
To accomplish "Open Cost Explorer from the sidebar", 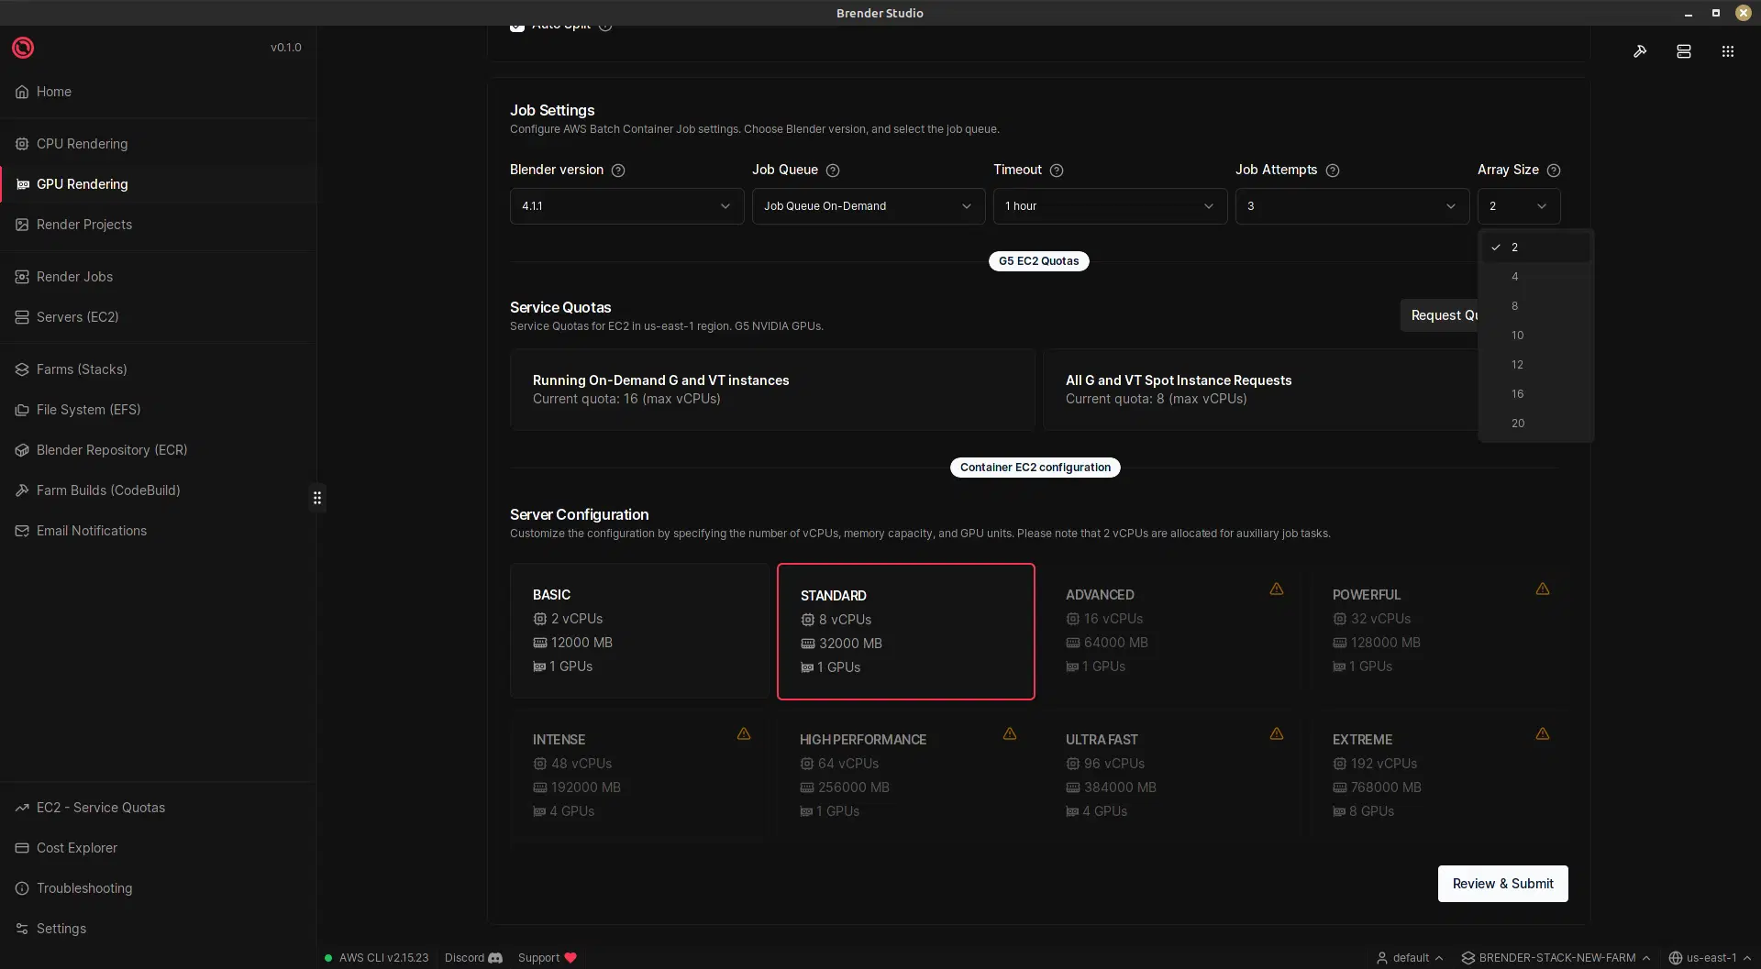I will [76, 847].
